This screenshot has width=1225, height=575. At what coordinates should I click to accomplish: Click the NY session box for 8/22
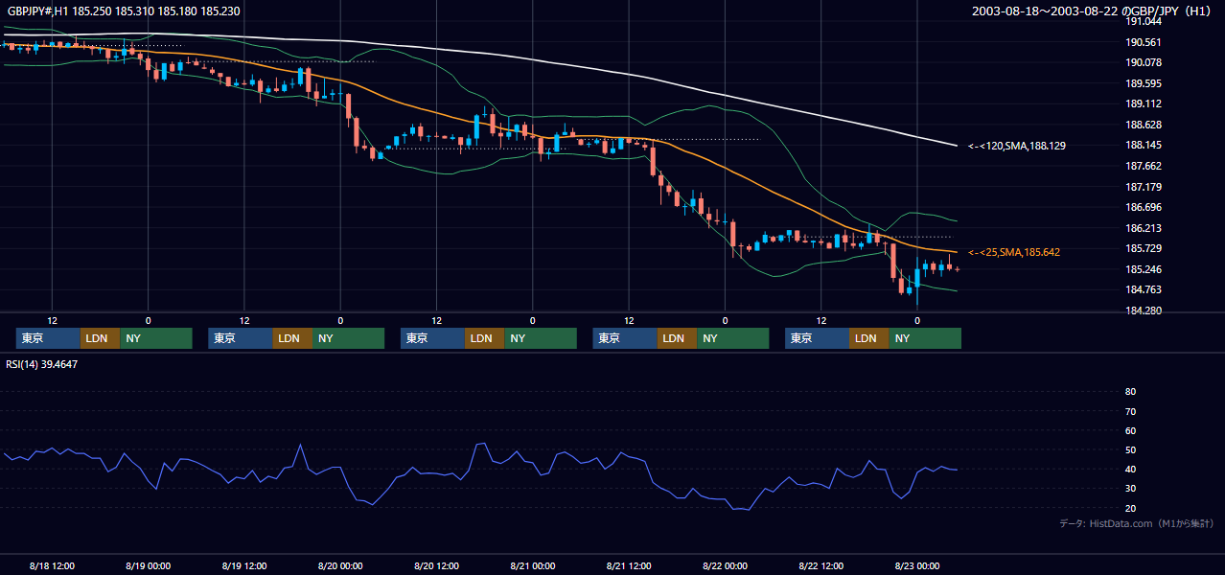[925, 338]
